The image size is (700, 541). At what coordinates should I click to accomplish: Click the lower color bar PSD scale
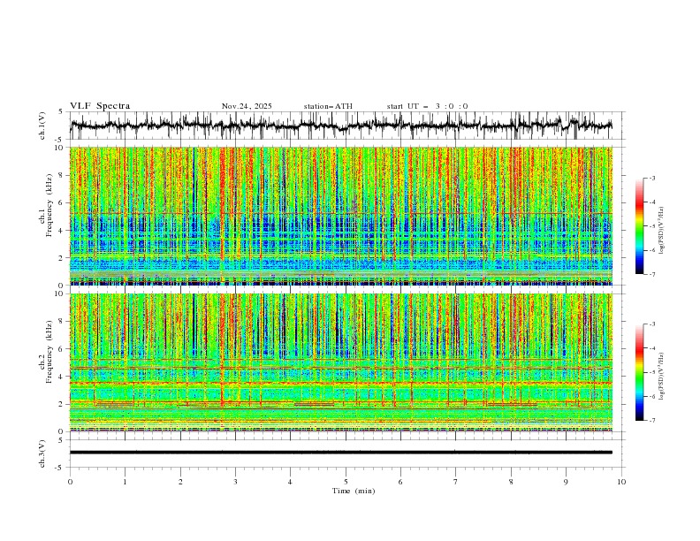pos(639,372)
